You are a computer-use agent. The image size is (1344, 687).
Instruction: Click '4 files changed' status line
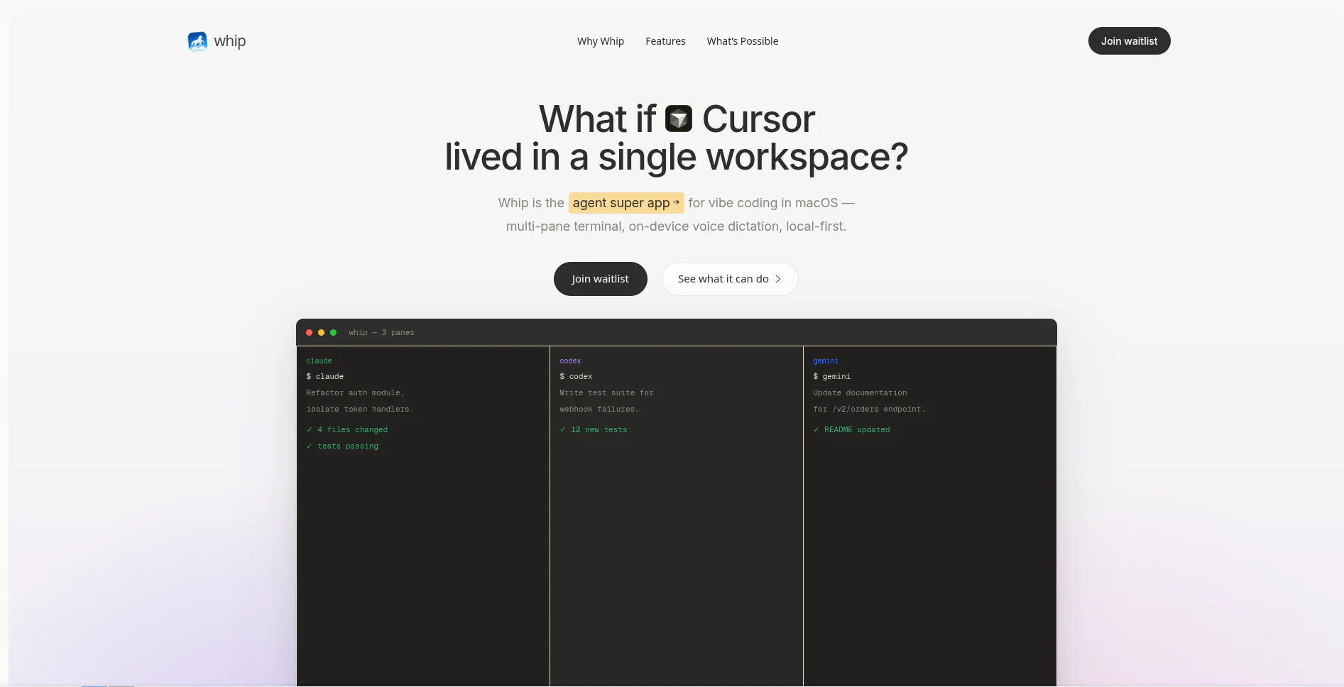[347, 430]
